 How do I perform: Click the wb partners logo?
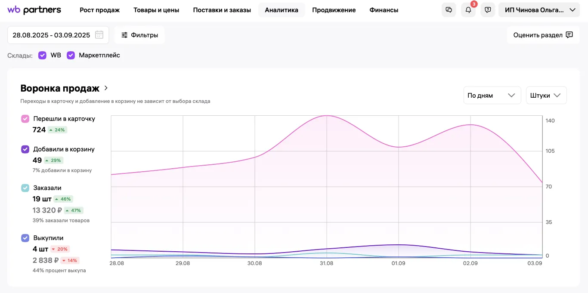point(34,10)
